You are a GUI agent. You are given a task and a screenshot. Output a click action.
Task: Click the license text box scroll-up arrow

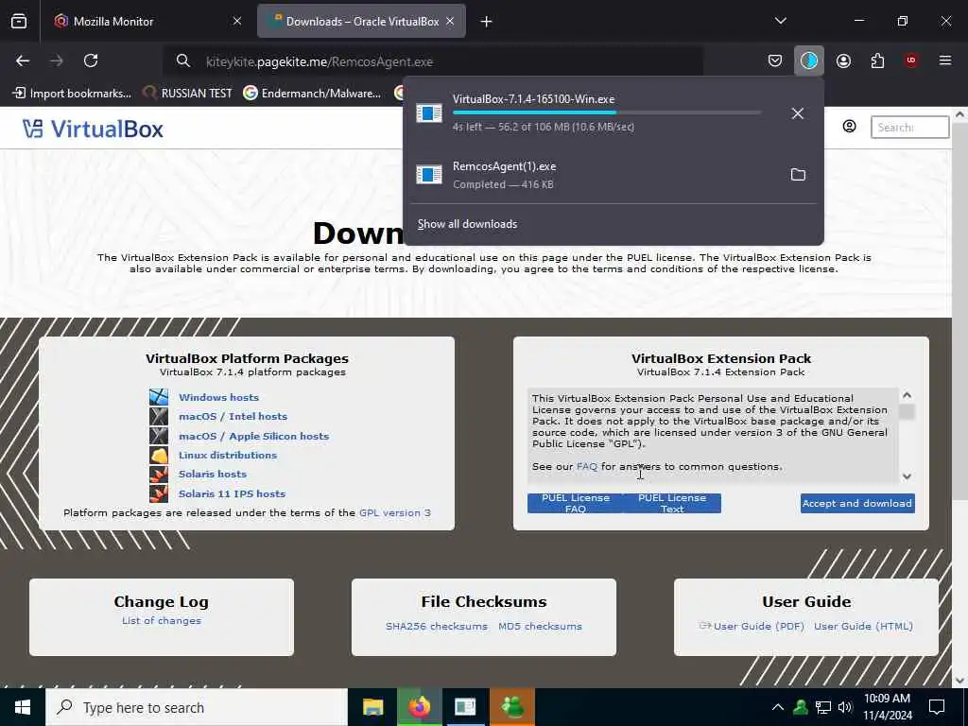[907, 395]
